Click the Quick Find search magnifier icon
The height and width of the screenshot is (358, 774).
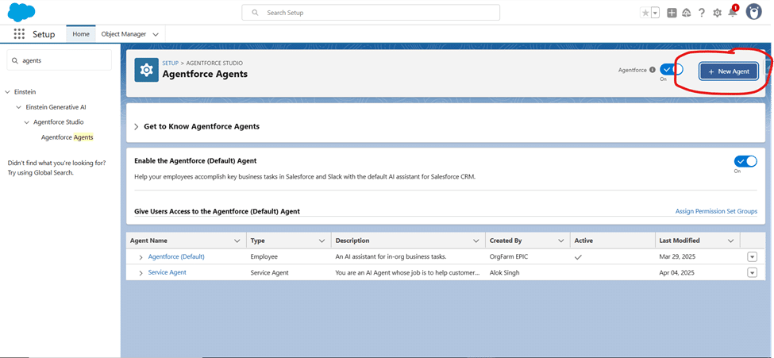pyautogui.click(x=15, y=61)
